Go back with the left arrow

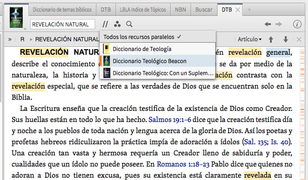click(x=268, y=24)
